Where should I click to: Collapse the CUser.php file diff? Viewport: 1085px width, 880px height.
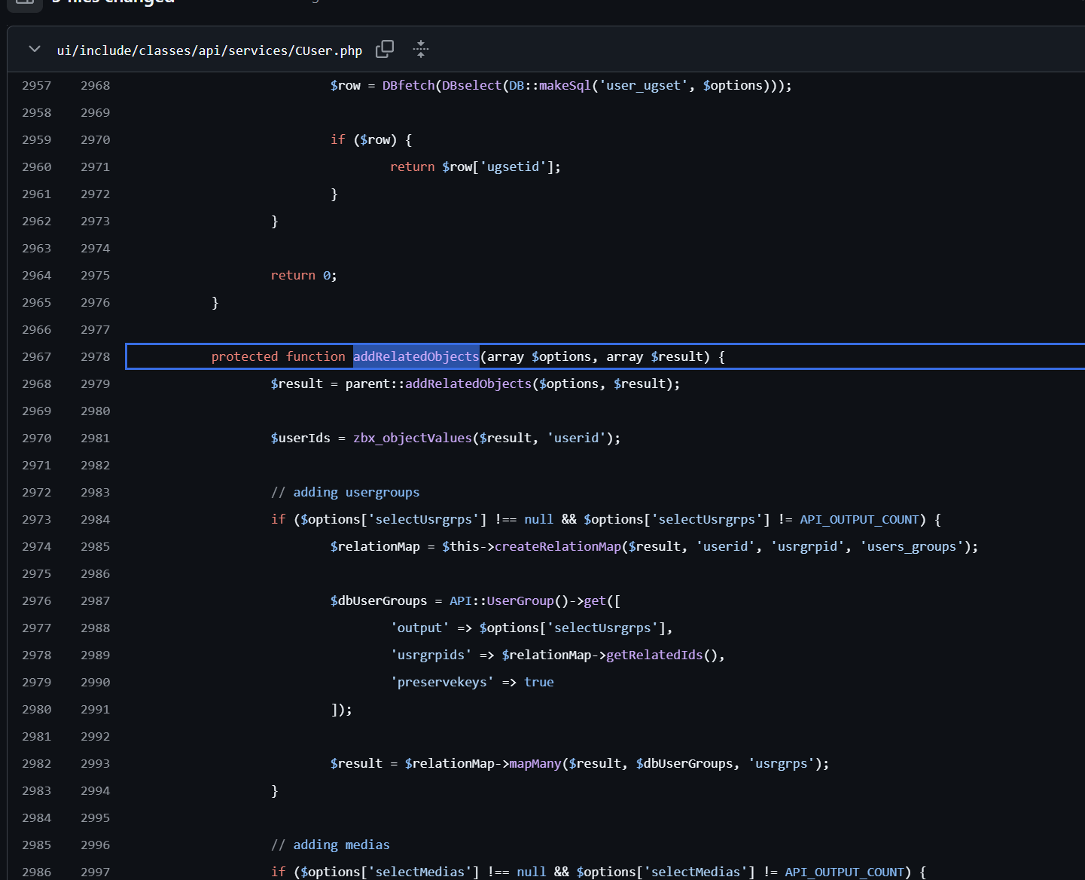(34, 50)
